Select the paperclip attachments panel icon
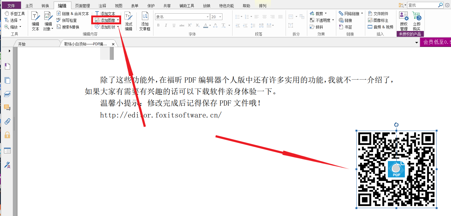The image size is (451, 216). click(7, 121)
